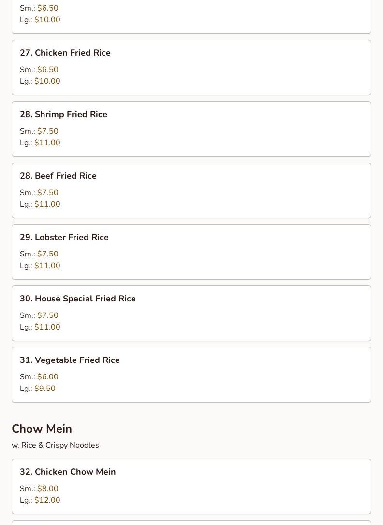Choose the Beef Fried Rice entry
This screenshot has height=525, width=383.
click(x=191, y=190)
